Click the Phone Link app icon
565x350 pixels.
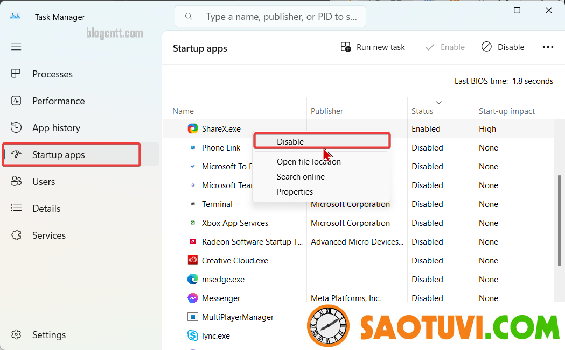point(193,147)
